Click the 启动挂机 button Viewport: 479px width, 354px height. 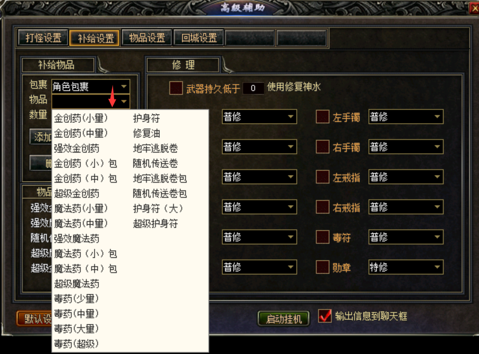[284, 319]
